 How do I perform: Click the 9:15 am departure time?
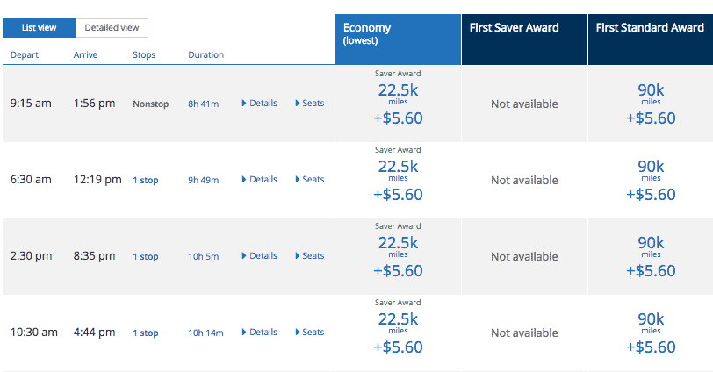tap(31, 104)
